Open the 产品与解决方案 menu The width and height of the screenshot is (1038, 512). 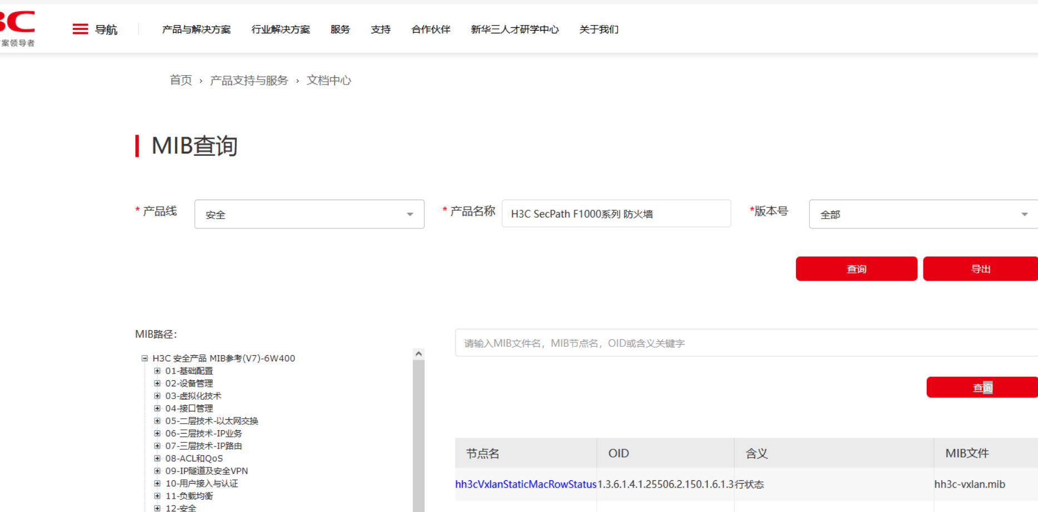(196, 29)
